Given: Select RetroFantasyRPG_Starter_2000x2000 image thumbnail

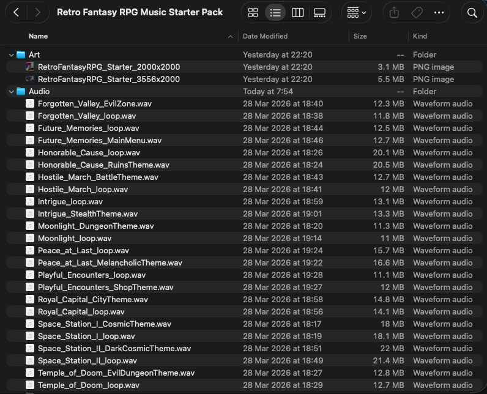Looking at the screenshot, I should click(30, 67).
